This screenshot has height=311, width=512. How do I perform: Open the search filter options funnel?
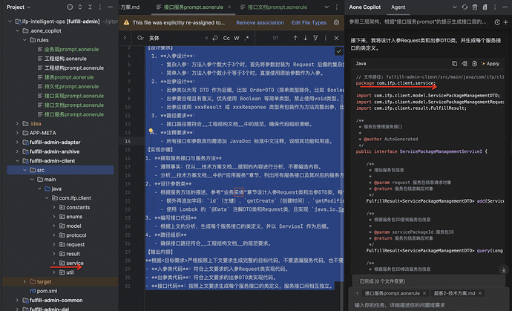[x=315, y=38]
